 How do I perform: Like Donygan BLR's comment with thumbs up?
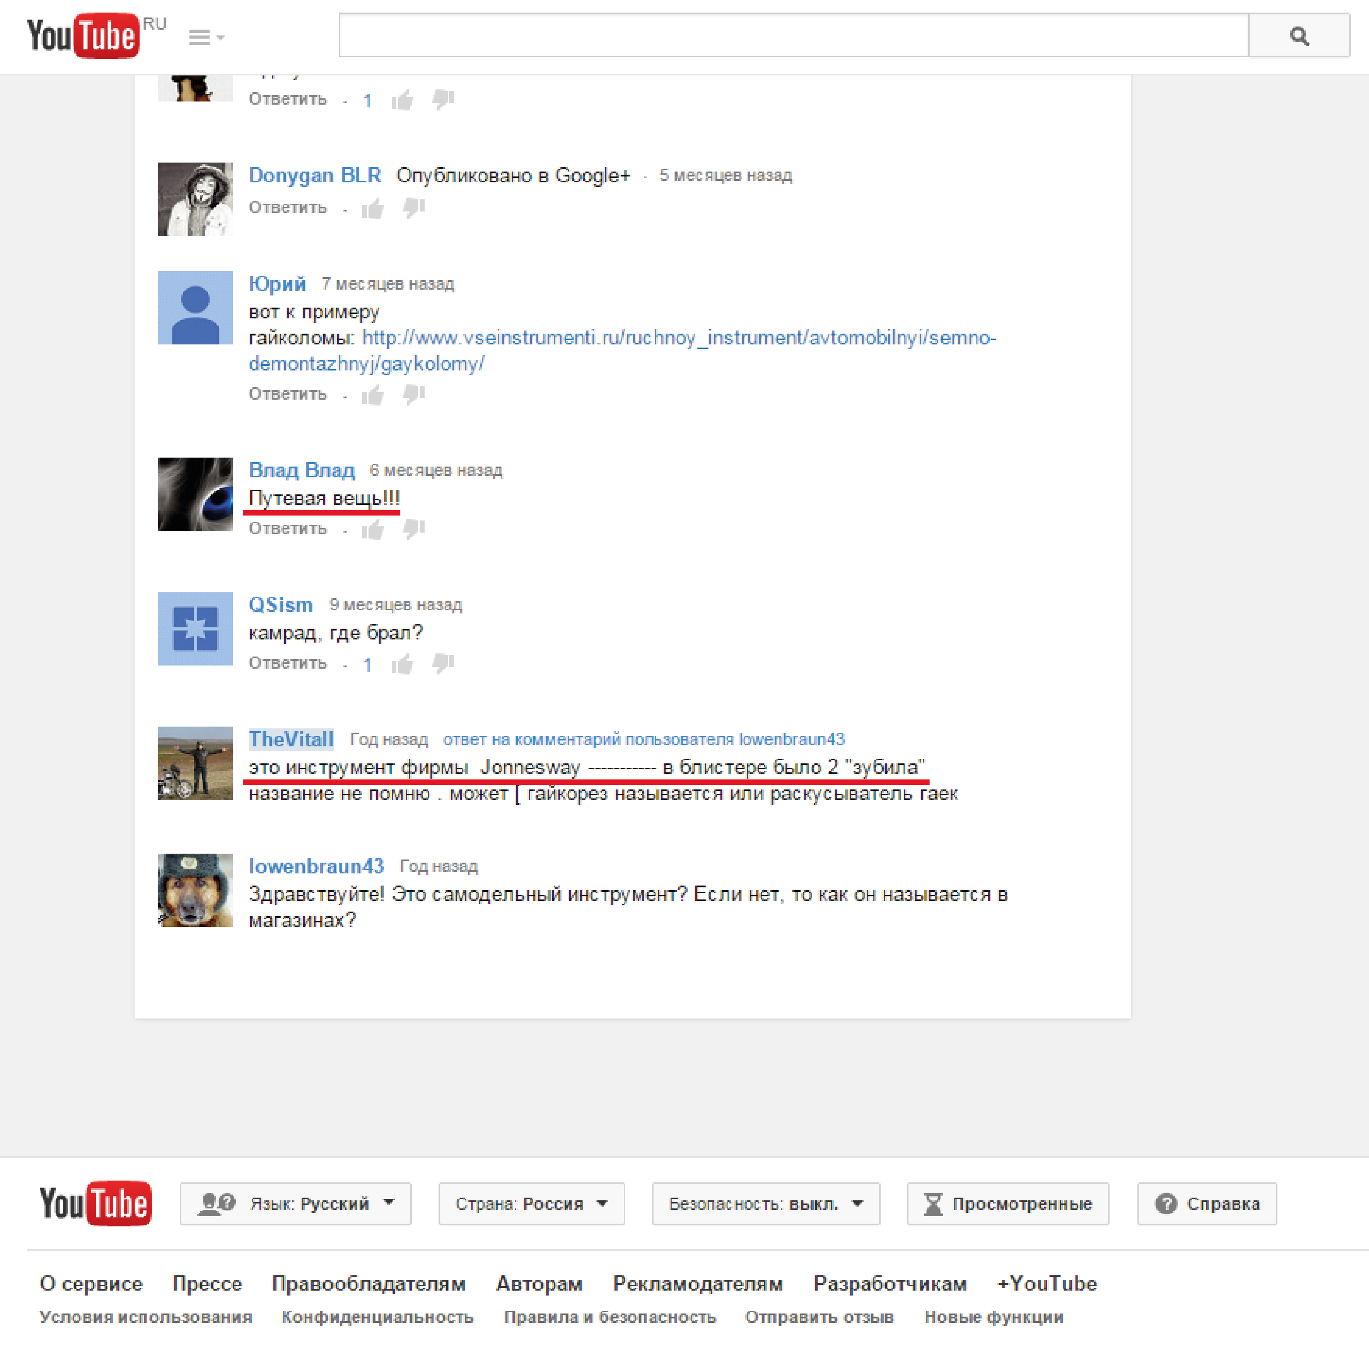pyautogui.click(x=373, y=208)
